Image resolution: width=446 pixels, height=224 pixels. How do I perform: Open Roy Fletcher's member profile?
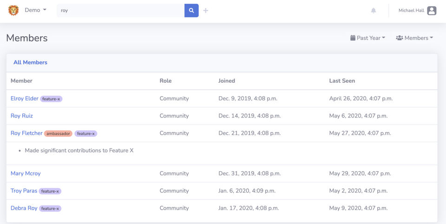pos(26,133)
